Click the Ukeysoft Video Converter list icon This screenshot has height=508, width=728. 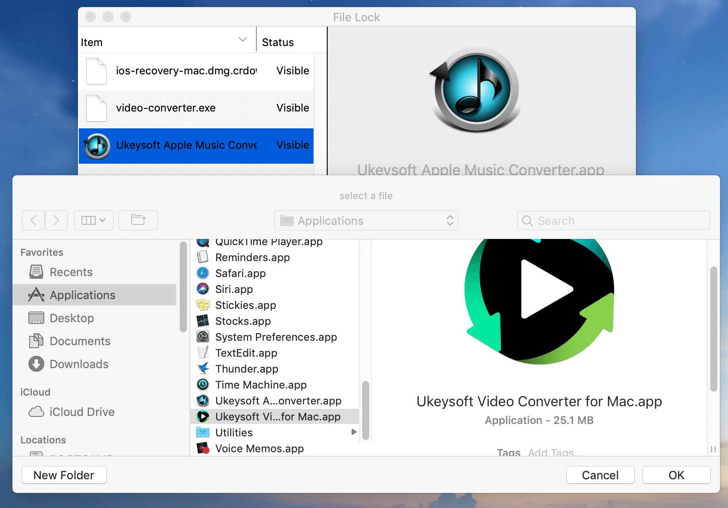(x=203, y=416)
